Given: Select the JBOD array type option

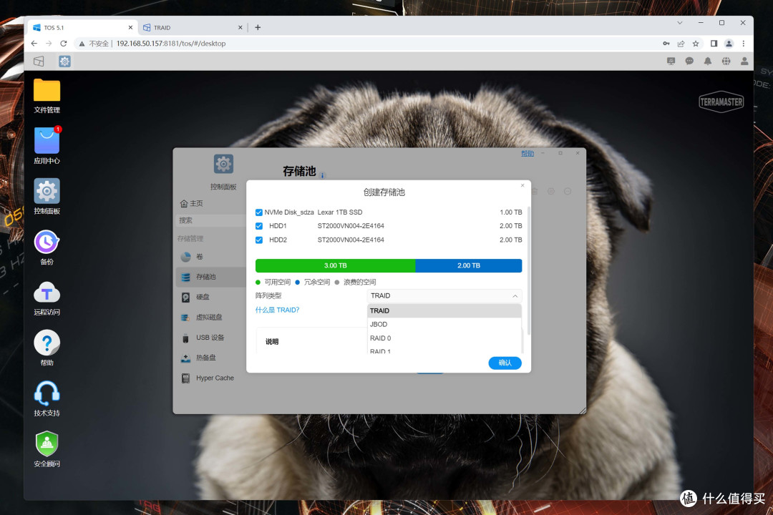Looking at the screenshot, I should pos(444,324).
